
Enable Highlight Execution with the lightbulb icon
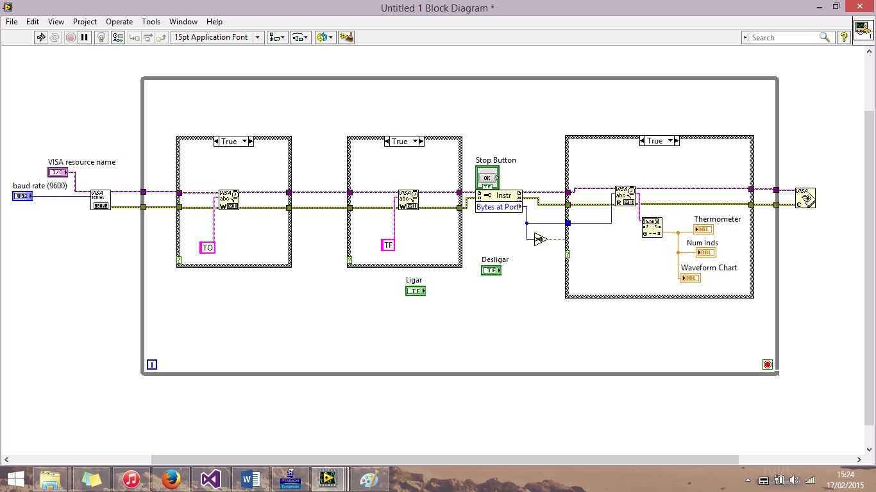[101, 37]
